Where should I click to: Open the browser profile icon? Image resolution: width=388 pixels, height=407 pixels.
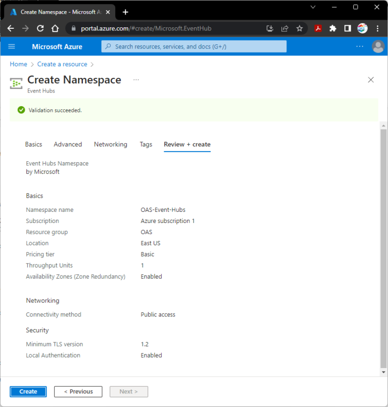362,29
